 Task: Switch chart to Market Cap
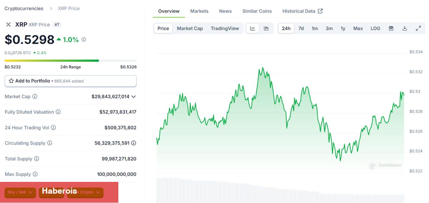[190, 28]
